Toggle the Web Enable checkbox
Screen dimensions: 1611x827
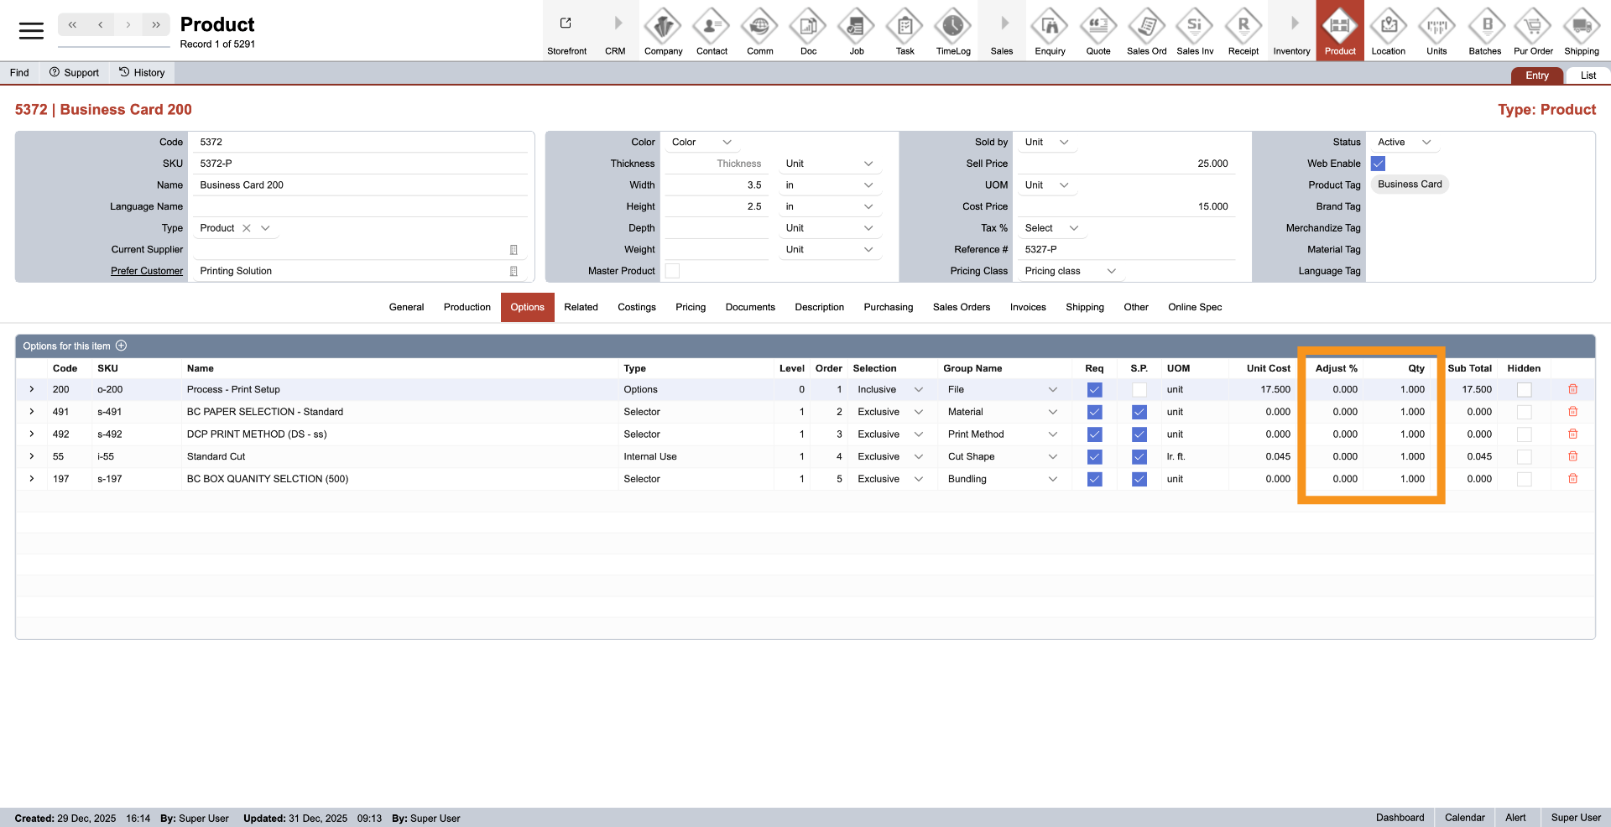click(x=1378, y=164)
